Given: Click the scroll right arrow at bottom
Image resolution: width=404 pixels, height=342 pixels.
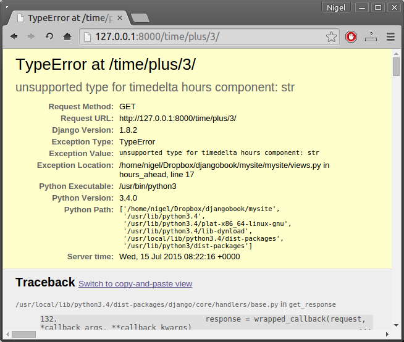Looking at the screenshot, I should (387, 334).
